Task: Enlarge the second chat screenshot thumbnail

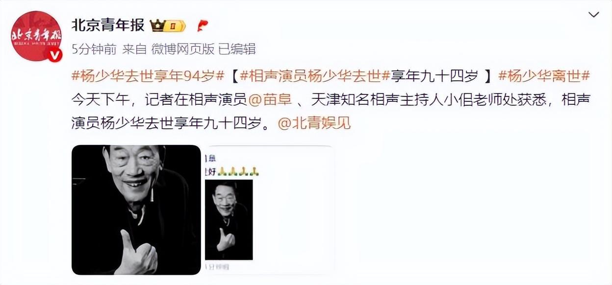Action: pos(270,210)
